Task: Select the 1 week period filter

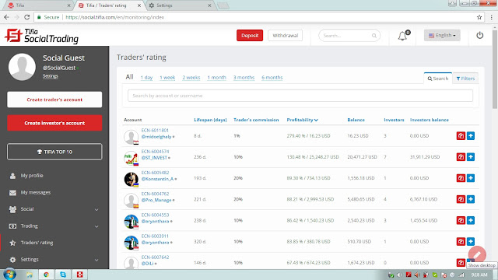Action: [167, 78]
